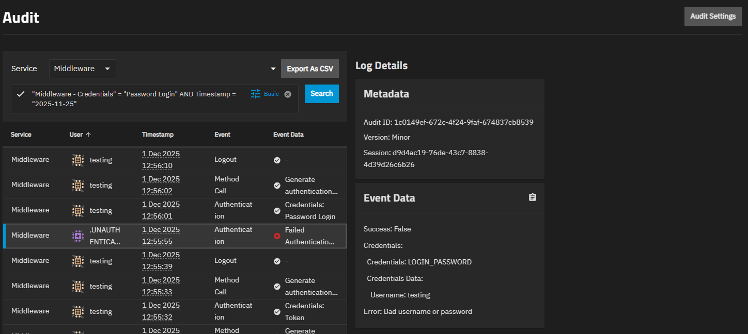The height and width of the screenshot is (334, 748).
Task: Sort by the Timestamp column header
Action: tap(158, 135)
